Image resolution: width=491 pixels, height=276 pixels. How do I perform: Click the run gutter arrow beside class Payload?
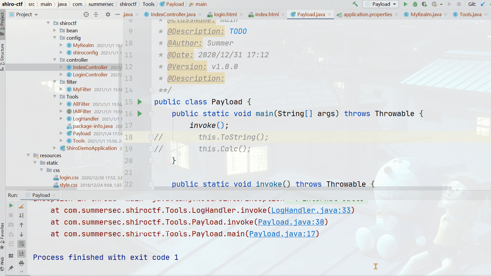[x=140, y=102]
